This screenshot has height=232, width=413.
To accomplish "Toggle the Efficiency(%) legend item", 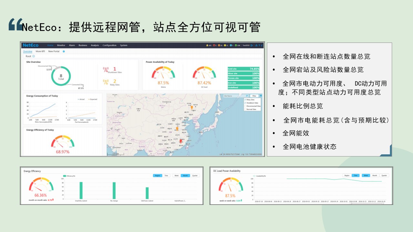I will tap(69, 176).
